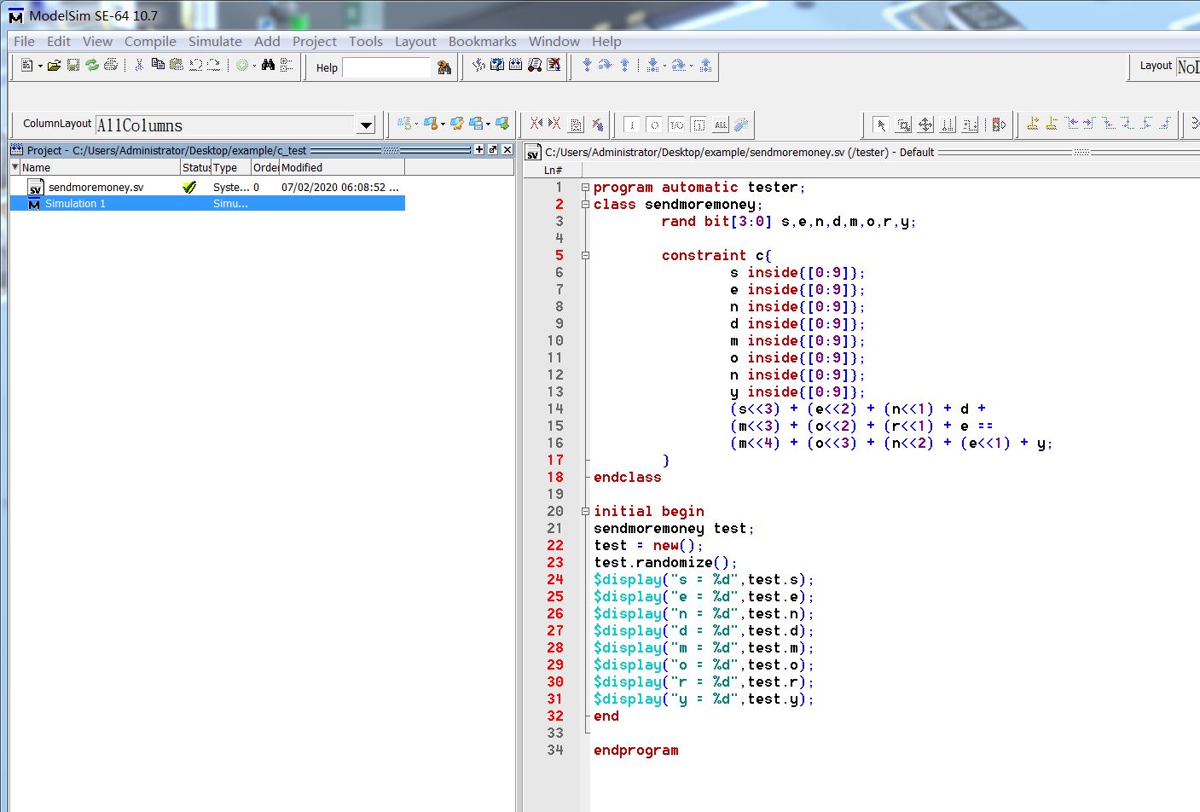The height and width of the screenshot is (812, 1200).
Task: Select sendmoremoney.sv in the project list
Action: [x=96, y=187]
